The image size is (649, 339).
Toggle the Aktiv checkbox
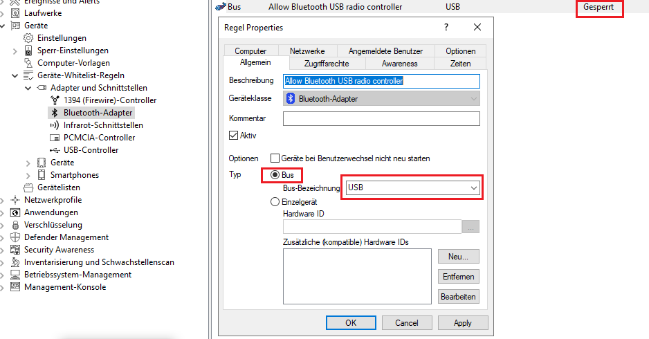click(x=233, y=136)
